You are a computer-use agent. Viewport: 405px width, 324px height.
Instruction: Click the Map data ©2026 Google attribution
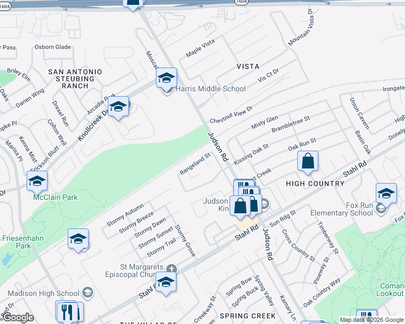click(x=371, y=320)
